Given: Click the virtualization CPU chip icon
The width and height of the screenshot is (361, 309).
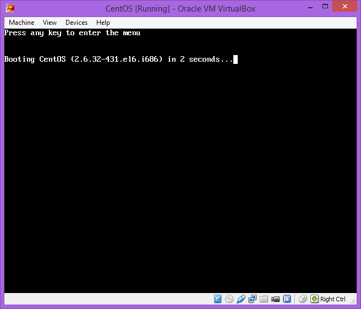Looking at the screenshot, I should click(287, 299).
